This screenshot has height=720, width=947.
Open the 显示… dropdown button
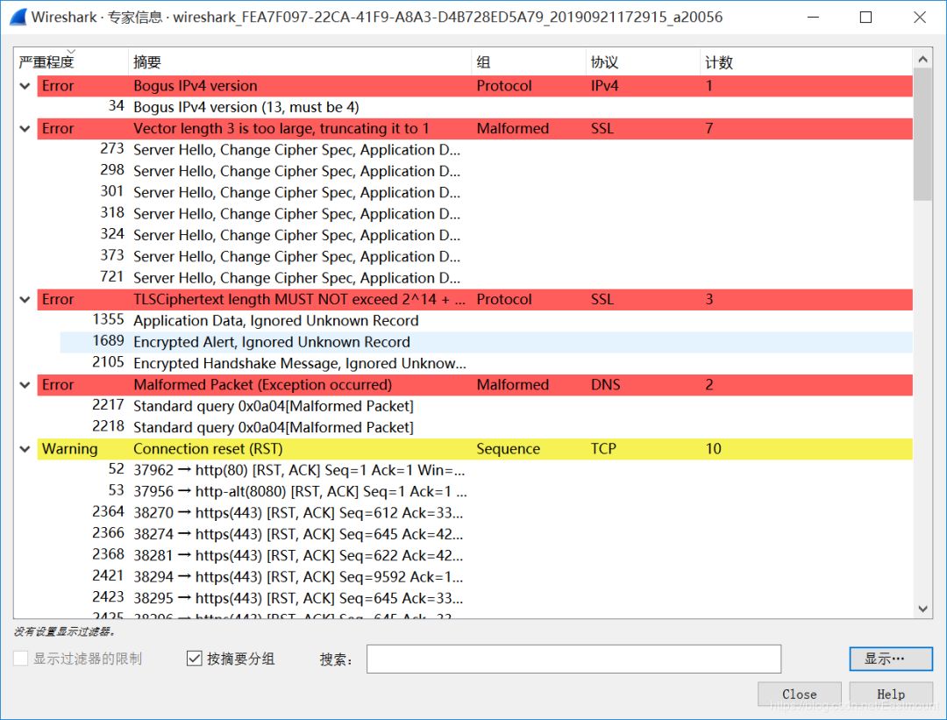(x=891, y=659)
